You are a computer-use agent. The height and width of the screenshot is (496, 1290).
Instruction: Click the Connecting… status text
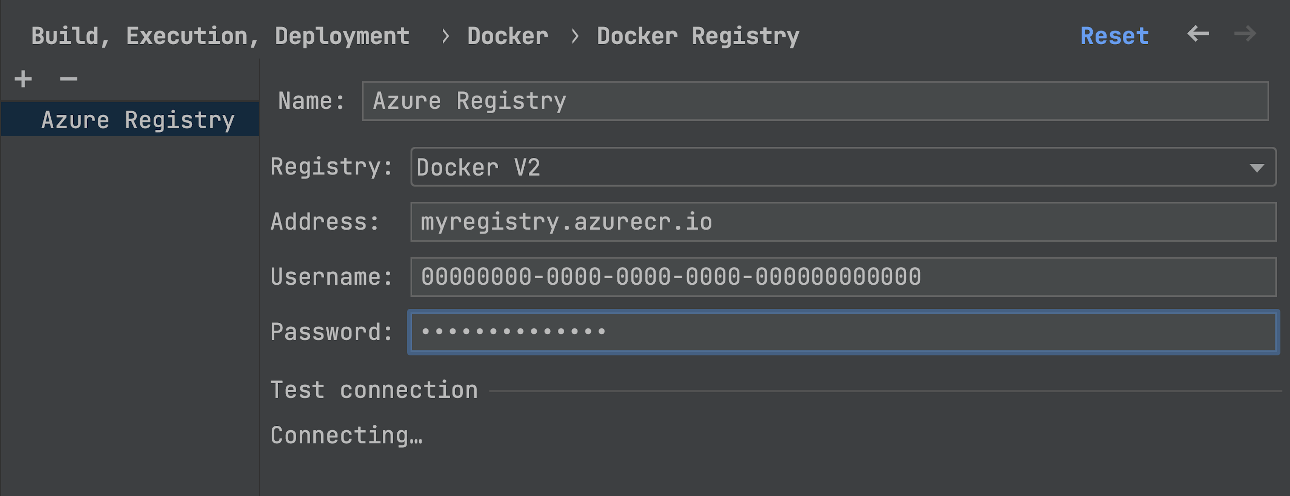point(346,435)
